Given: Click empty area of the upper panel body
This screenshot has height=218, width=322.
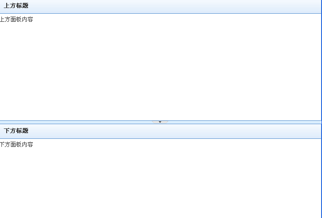Looking at the screenshot, I should tap(160, 70).
